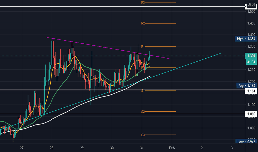Click date label 3 on time axis

click(x=232, y=148)
